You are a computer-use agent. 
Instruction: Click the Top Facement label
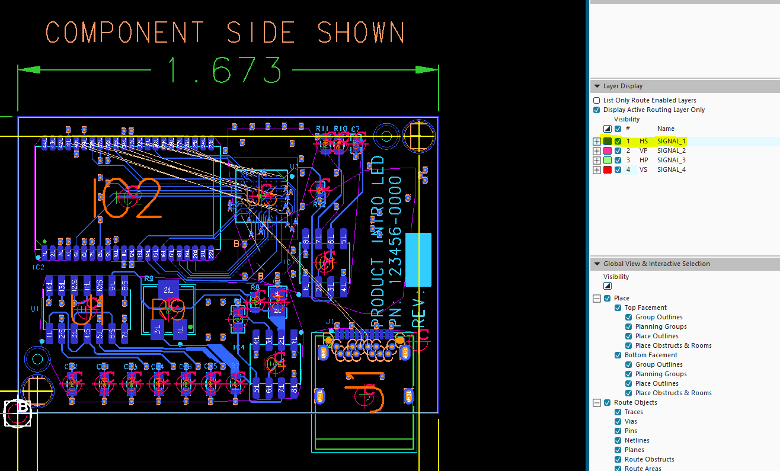point(645,308)
